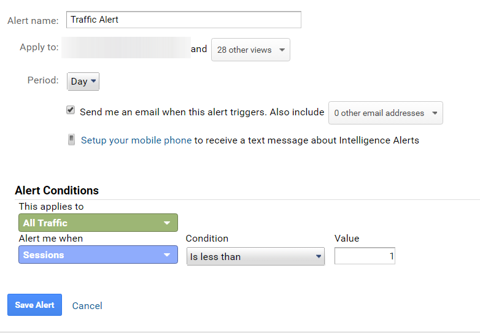Viewport: 480px width, 333px height.
Task: Click the 'Alert name:' label
Action: 33,21
